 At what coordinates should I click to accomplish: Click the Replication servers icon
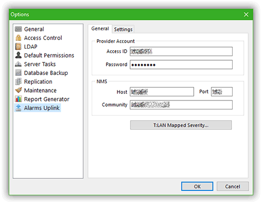[x=18, y=82]
